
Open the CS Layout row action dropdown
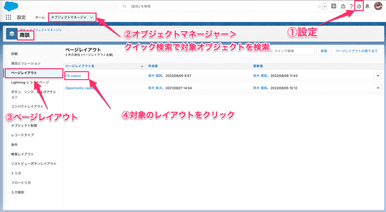378,76
